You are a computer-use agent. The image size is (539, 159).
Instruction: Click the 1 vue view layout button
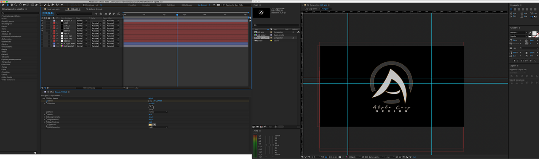(x=390, y=157)
